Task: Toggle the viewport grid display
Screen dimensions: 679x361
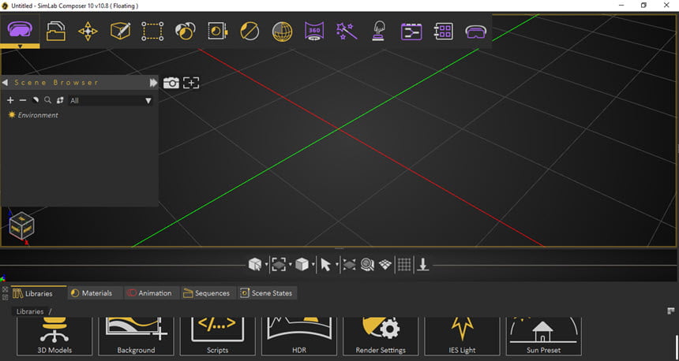Action: 404,265
